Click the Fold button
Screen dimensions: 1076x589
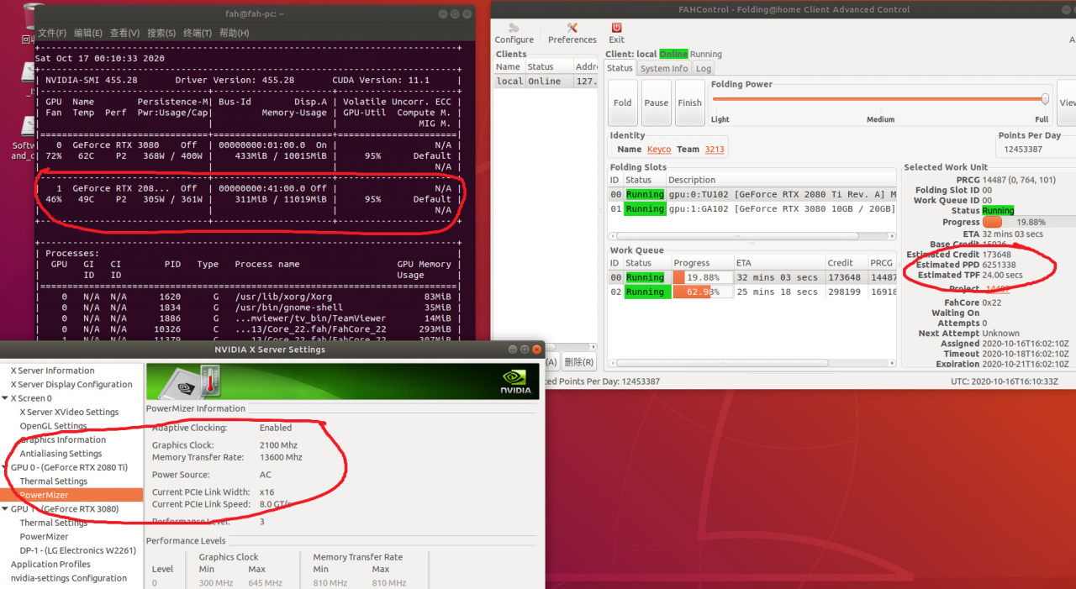click(x=623, y=103)
